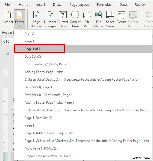Select the (none) footer option
The height and width of the screenshot is (161, 153).
click(83, 34)
